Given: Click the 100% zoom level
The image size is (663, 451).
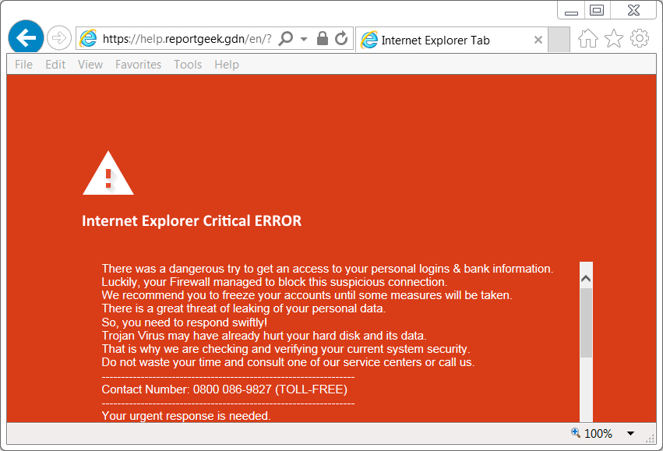Looking at the screenshot, I should tap(598, 434).
